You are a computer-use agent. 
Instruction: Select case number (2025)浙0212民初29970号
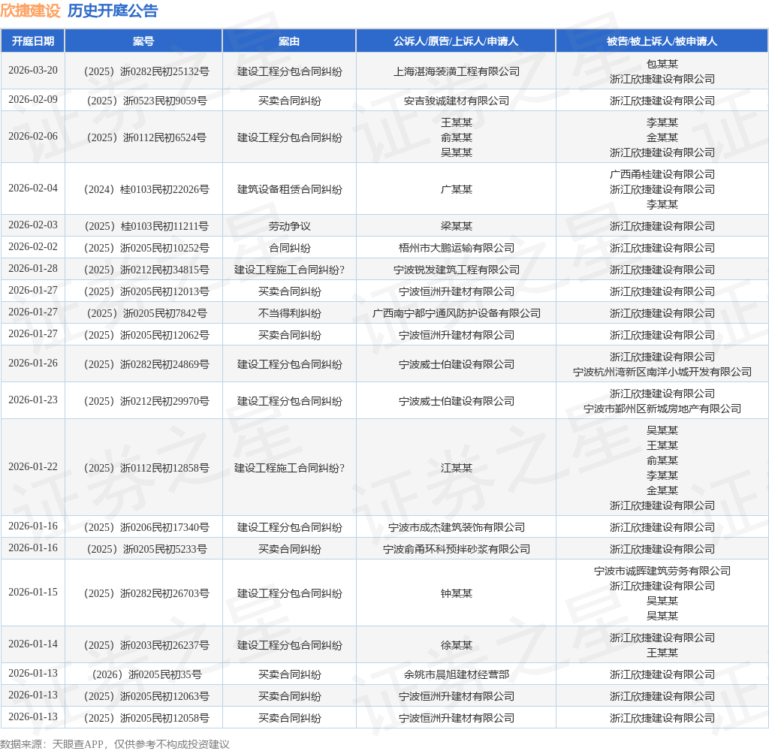(146, 401)
